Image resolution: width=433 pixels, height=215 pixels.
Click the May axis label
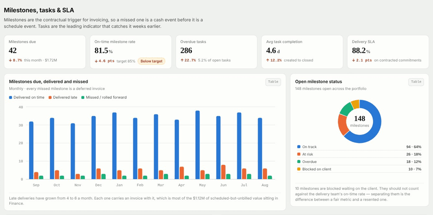203,185
